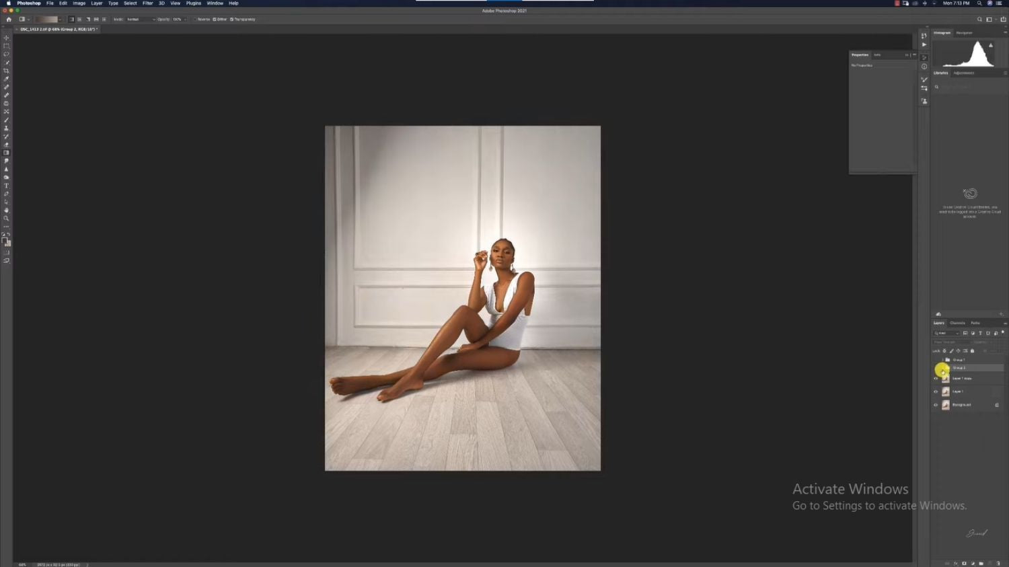Select the Eyedropper tool
1009x567 pixels.
tap(6, 79)
